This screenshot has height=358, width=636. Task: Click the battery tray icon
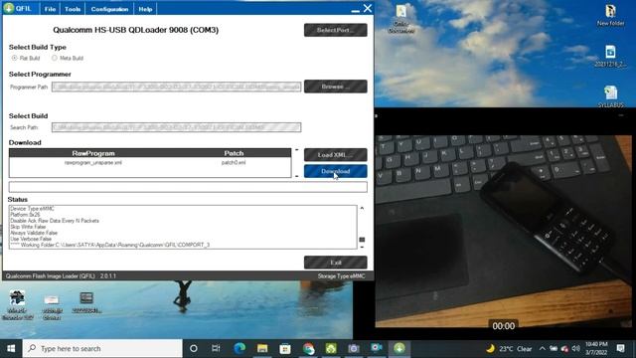coord(554,348)
